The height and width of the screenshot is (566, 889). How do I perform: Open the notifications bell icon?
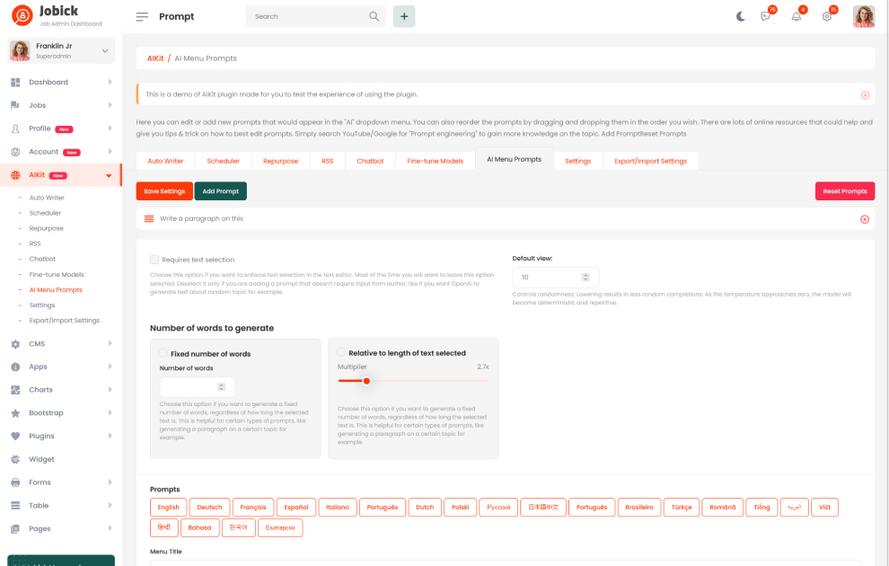pos(796,16)
